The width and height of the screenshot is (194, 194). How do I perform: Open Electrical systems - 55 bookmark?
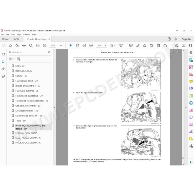coord(27,111)
